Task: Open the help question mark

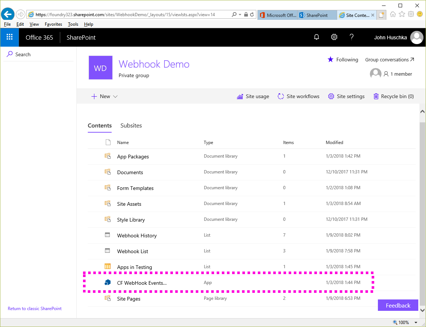Action: pos(351,37)
